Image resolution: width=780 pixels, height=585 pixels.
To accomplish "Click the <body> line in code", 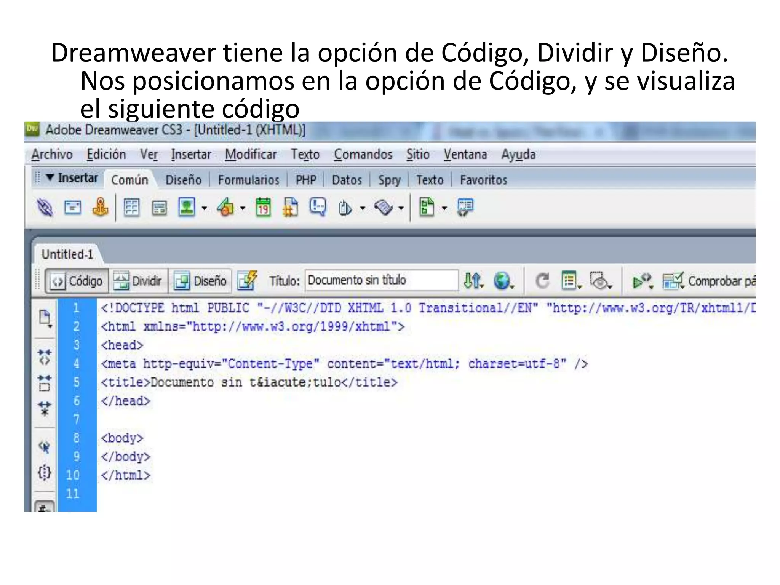I will [x=122, y=438].
